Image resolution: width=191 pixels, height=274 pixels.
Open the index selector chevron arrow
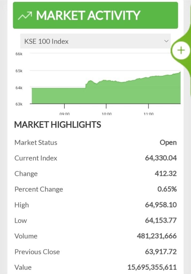[x=166, y=41]
